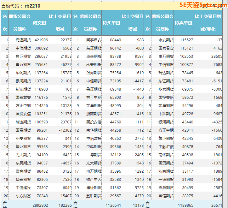Select short change value 28605
Screen dimensions: 228x208
click(217, 56)
